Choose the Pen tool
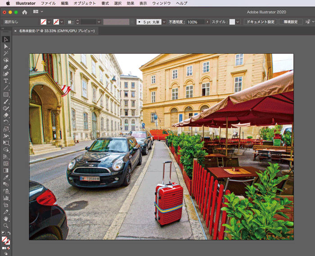This screenshot has width=315, height=256. (6, 67)
